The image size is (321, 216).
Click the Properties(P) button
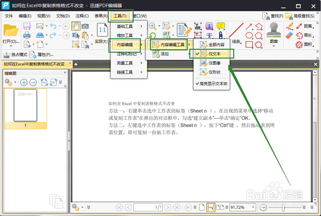click(41, 55)
